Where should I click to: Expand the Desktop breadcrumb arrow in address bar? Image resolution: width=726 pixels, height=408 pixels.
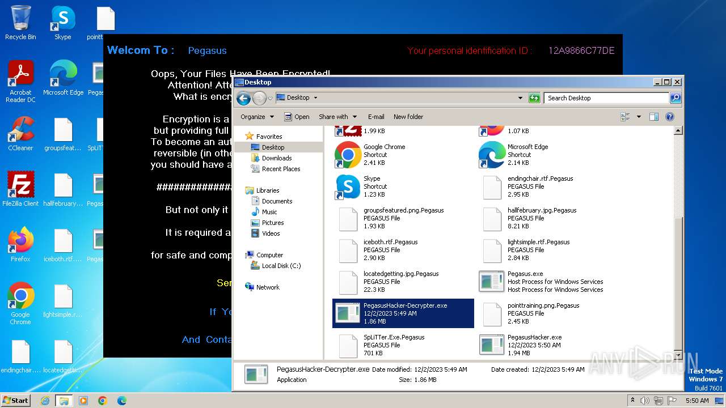(315, 98)
